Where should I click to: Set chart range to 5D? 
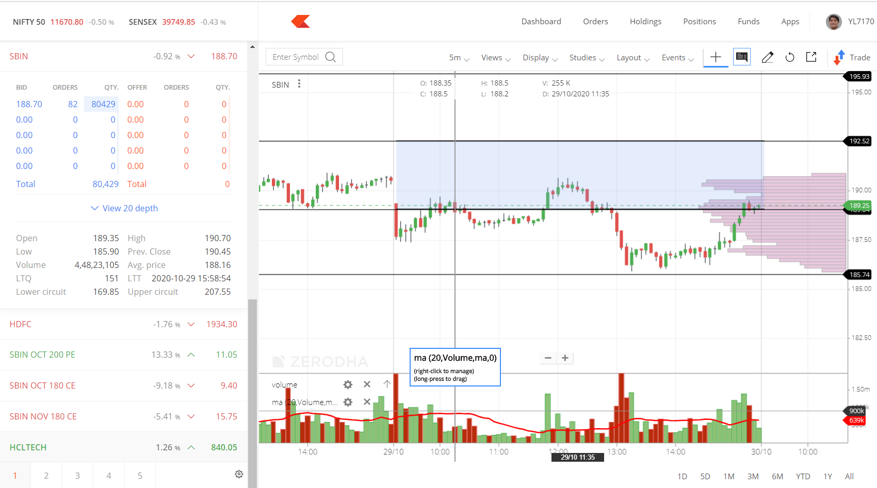pyautogui.click(x=705, y=476)
